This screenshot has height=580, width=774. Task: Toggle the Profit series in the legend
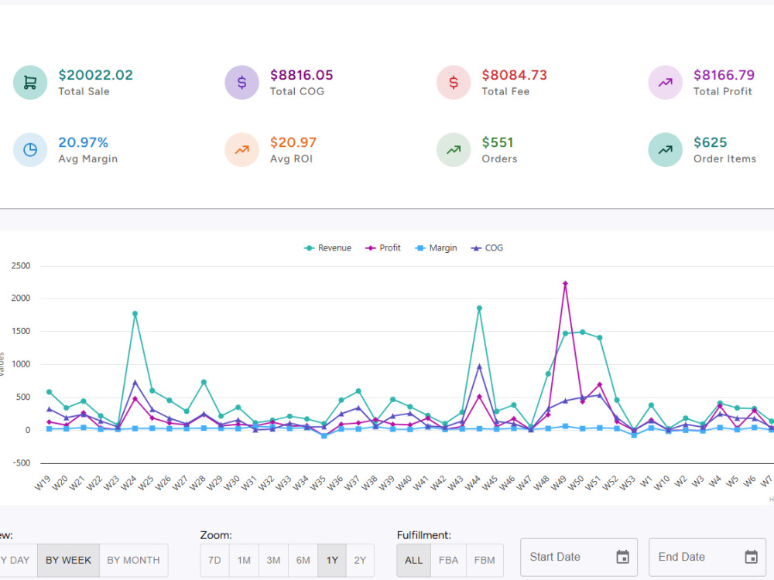point(383,248)
